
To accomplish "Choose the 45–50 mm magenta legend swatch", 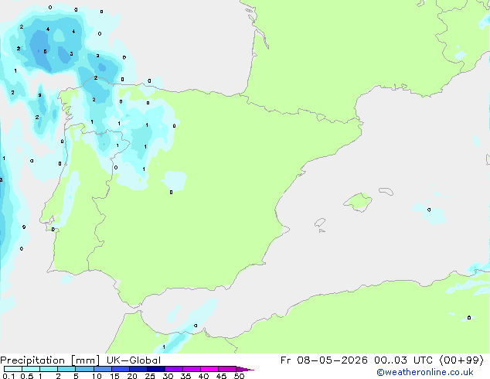I will click(227, 369).
